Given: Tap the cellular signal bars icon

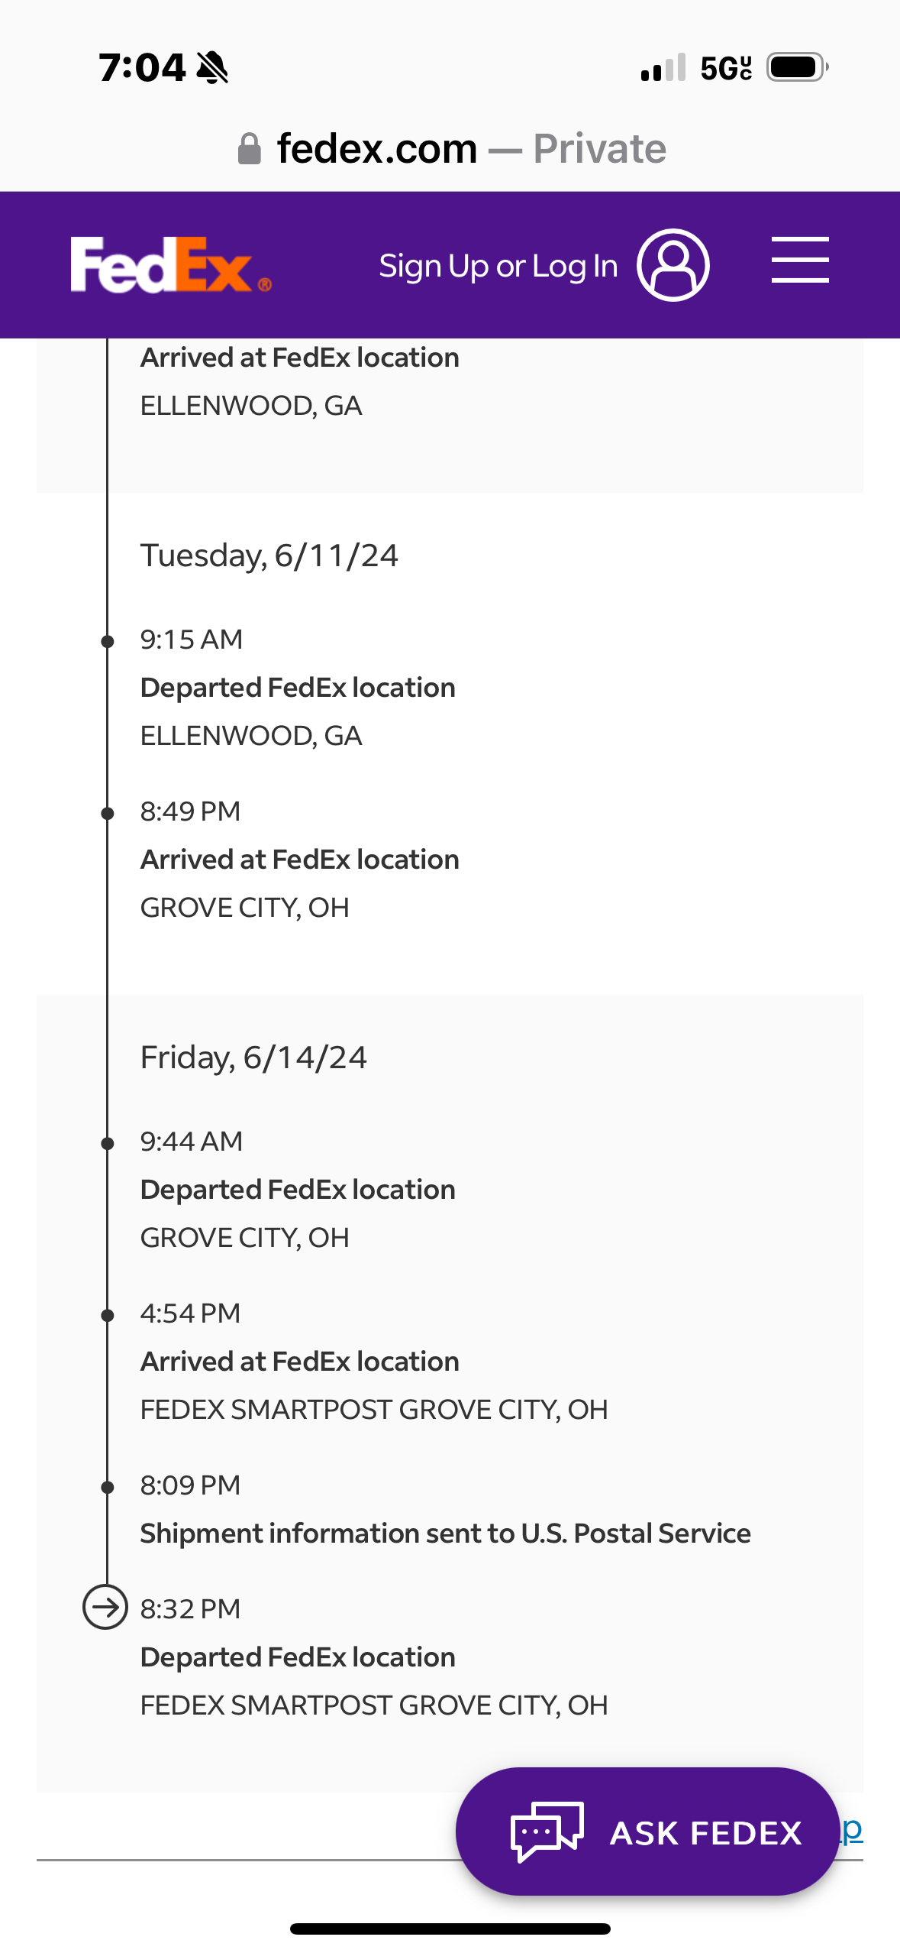Looking at the screenshot, I should (x=663, y=68).
